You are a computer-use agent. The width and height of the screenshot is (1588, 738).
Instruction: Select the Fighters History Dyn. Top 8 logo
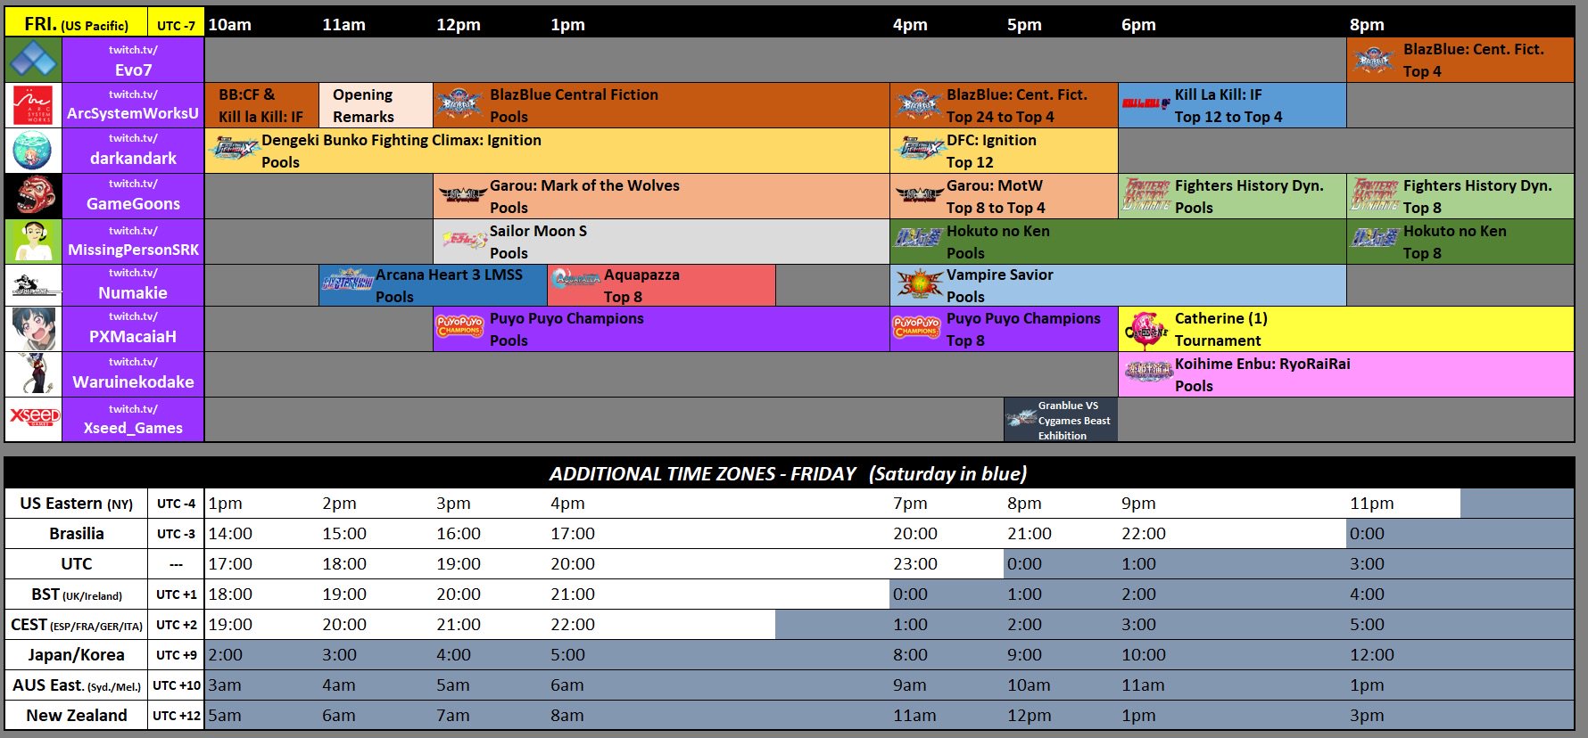tap(1374, 195)
